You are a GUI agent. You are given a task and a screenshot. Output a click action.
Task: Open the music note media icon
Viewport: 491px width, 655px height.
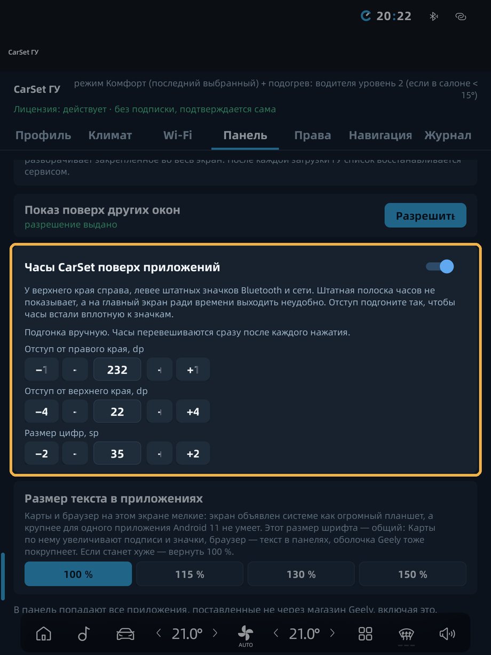(x=84, y=634)
